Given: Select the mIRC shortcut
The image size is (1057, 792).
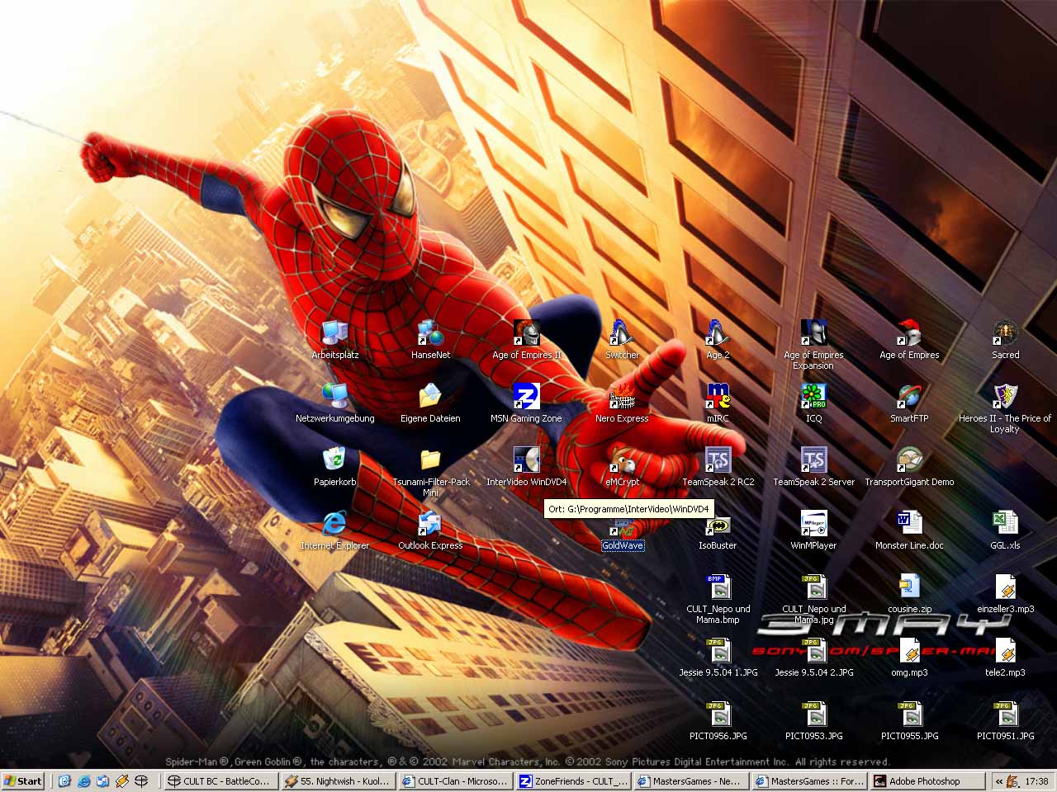Looking at the screenshot, I should click(718, 403).
